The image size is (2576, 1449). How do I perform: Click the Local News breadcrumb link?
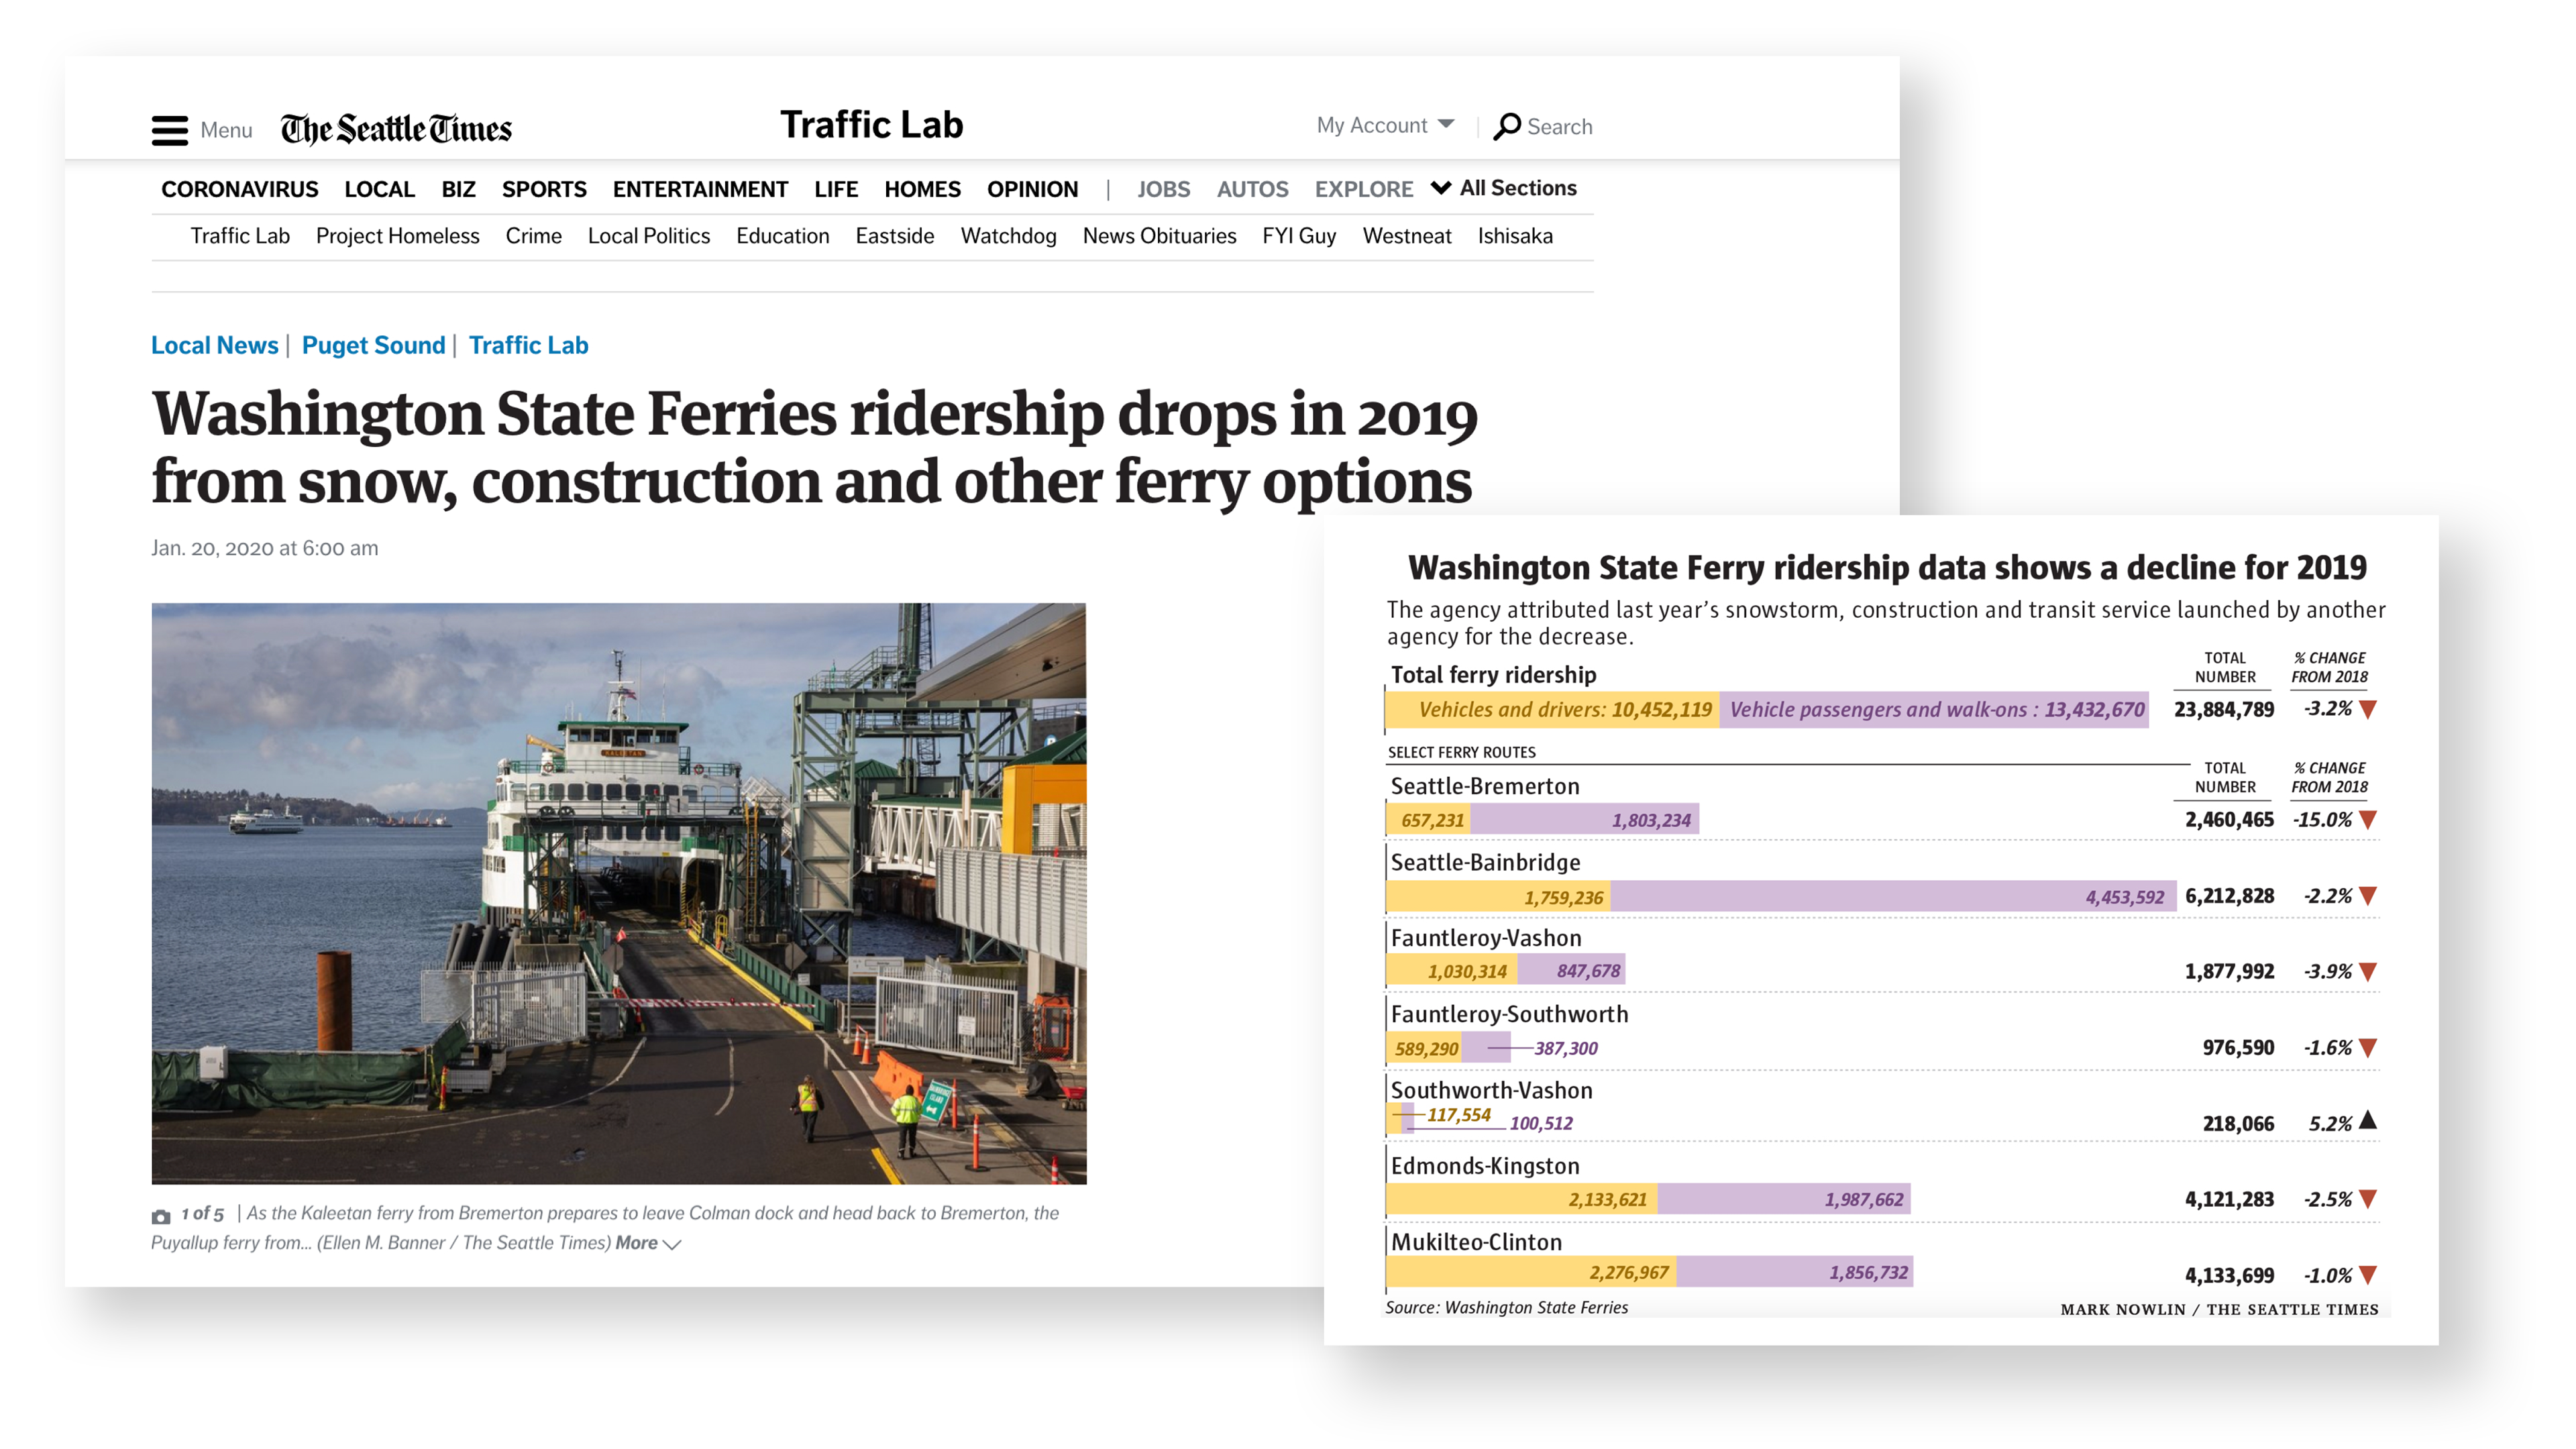(214, 345)
